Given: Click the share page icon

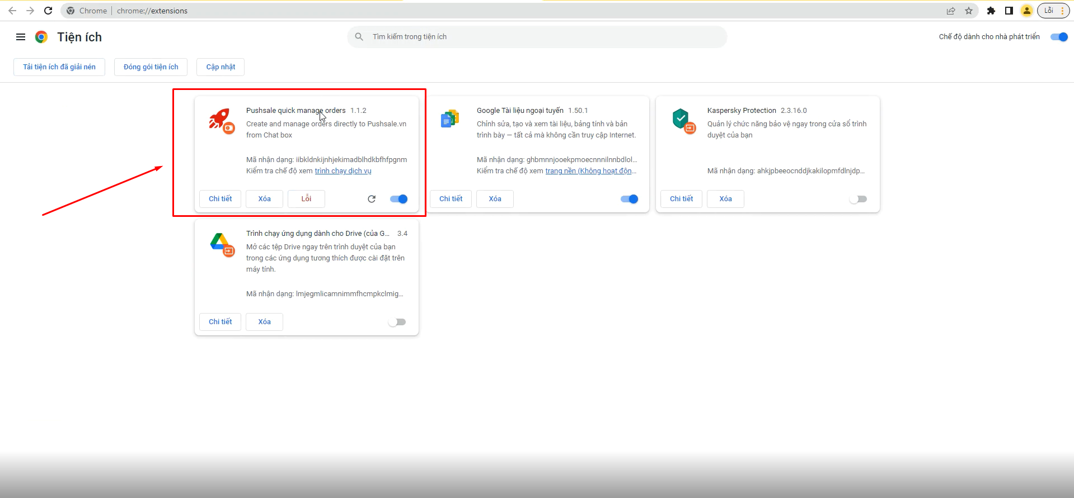Looking at the screenshot, I should click(951, 11).
